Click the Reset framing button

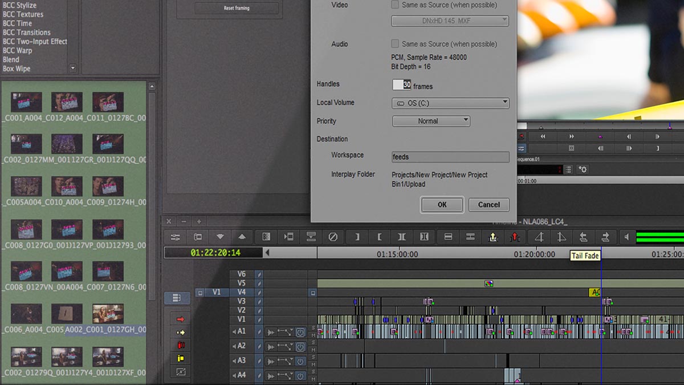(237, 9)
